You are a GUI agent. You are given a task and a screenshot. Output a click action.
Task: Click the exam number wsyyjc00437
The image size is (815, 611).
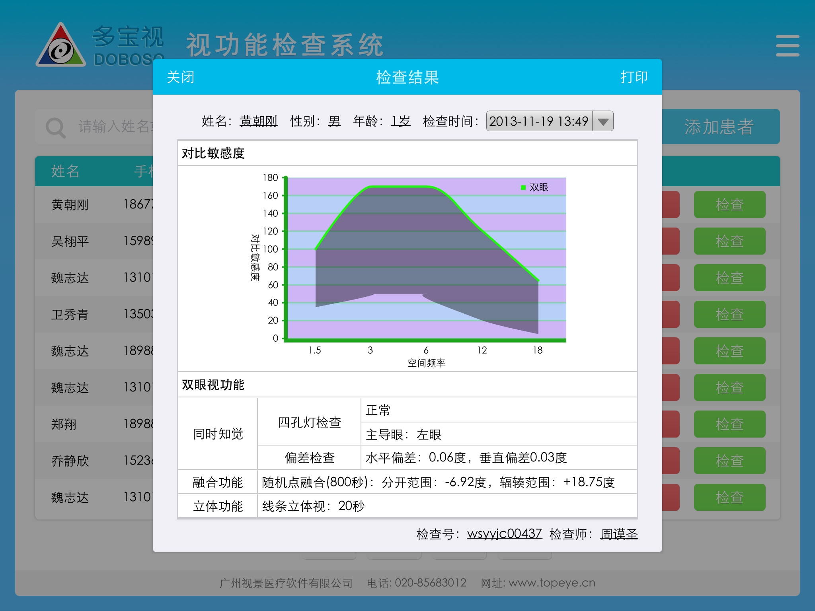click(505, 534)
